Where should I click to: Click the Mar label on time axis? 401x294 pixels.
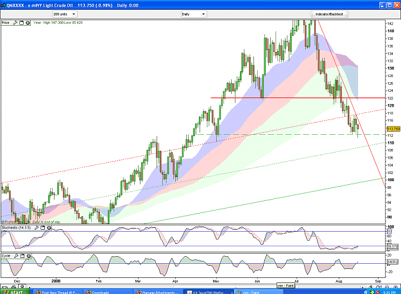[x=138, y=281]
